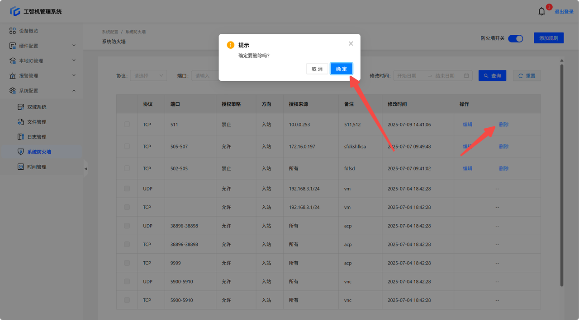Open 系统防火墙 in the sidebar
Screen dimensions: 579x320
pos(39,152)
